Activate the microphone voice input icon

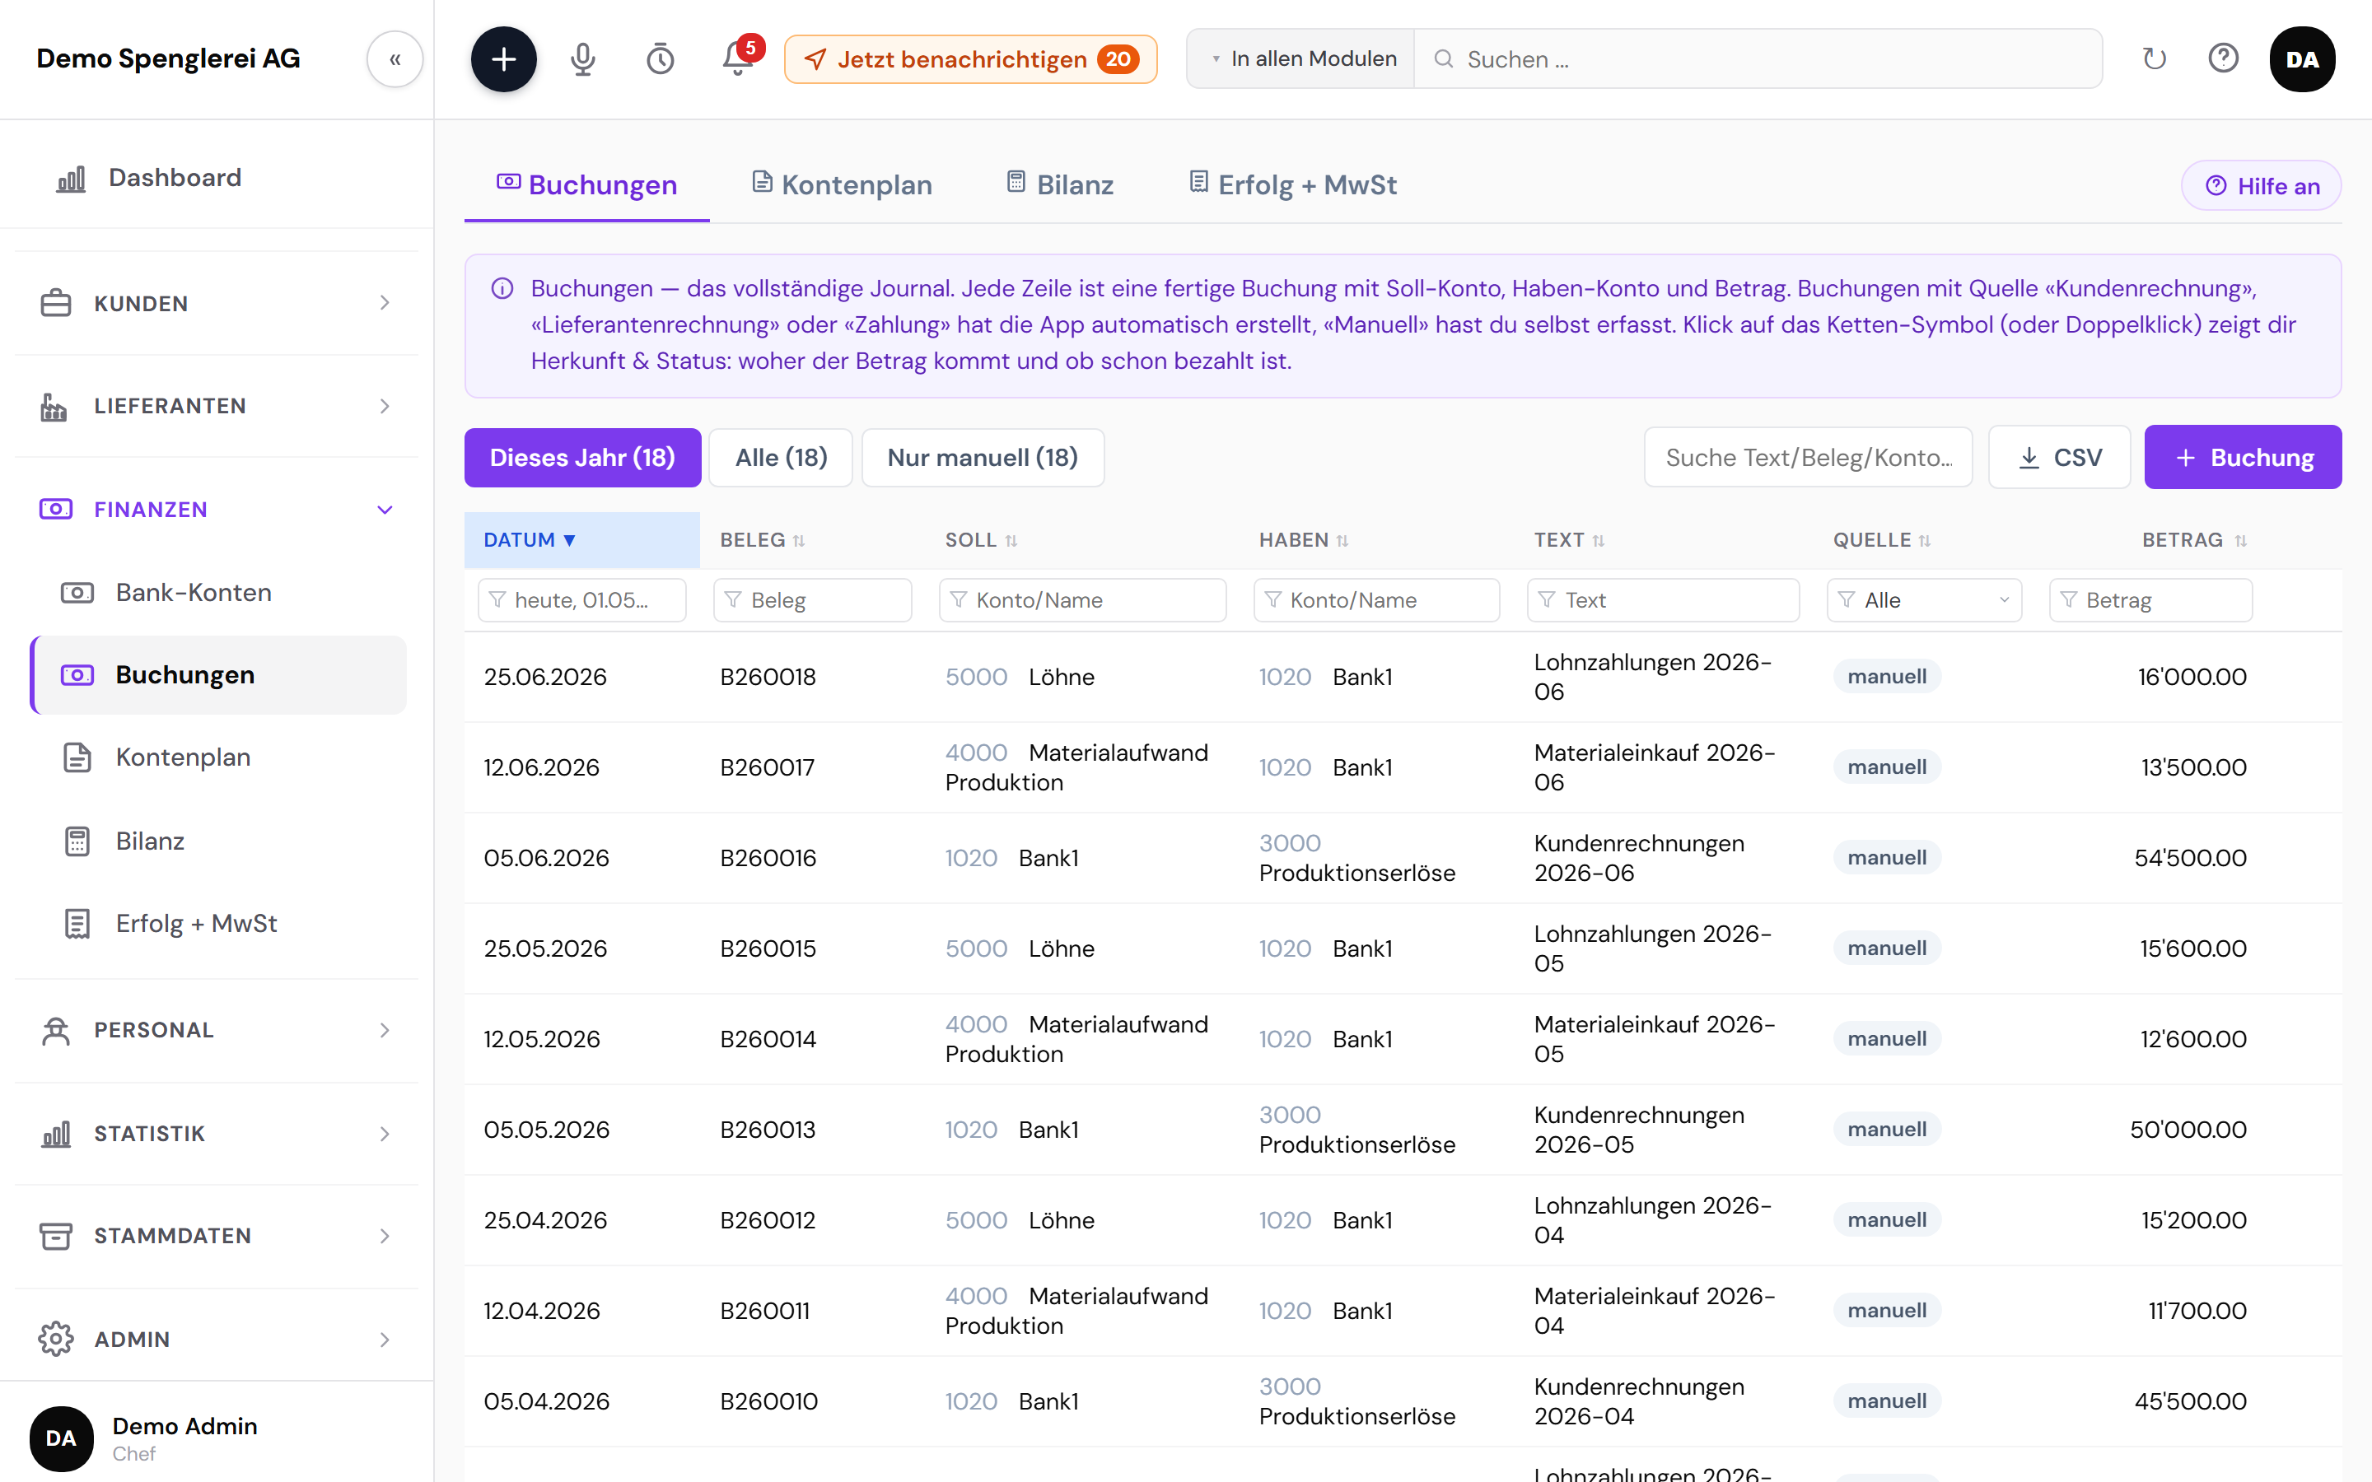[582, 58]
